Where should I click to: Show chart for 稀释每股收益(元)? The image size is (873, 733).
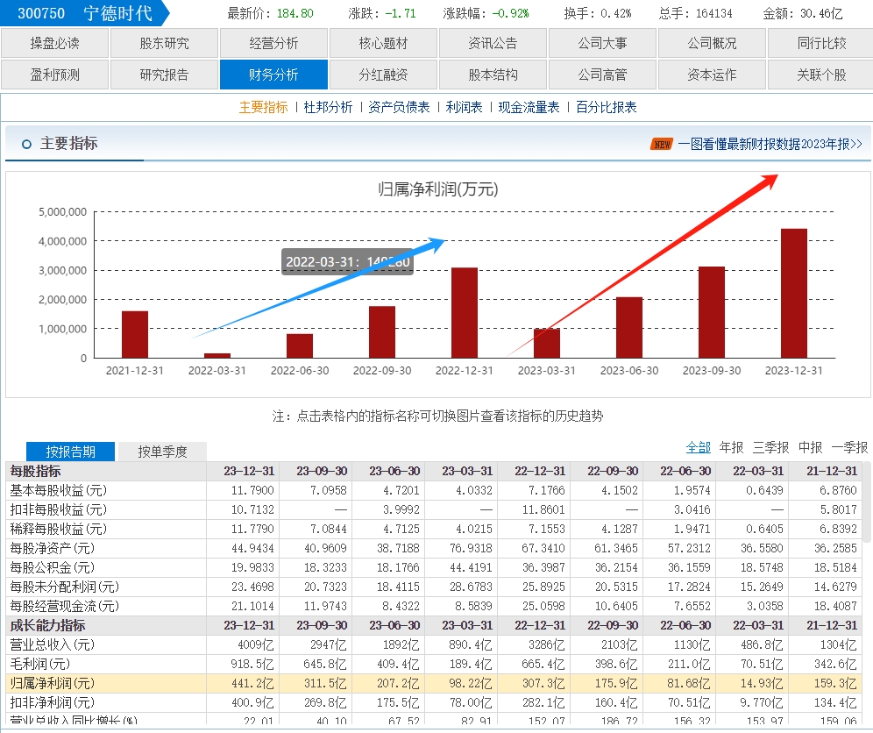(59, 529)
